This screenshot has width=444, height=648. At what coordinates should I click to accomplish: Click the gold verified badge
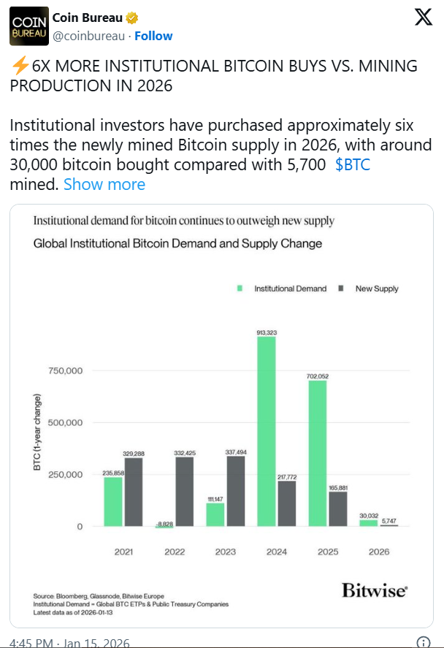tap(131, 18)
